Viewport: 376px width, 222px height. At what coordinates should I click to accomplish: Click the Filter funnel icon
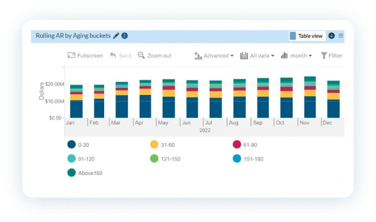324,55
